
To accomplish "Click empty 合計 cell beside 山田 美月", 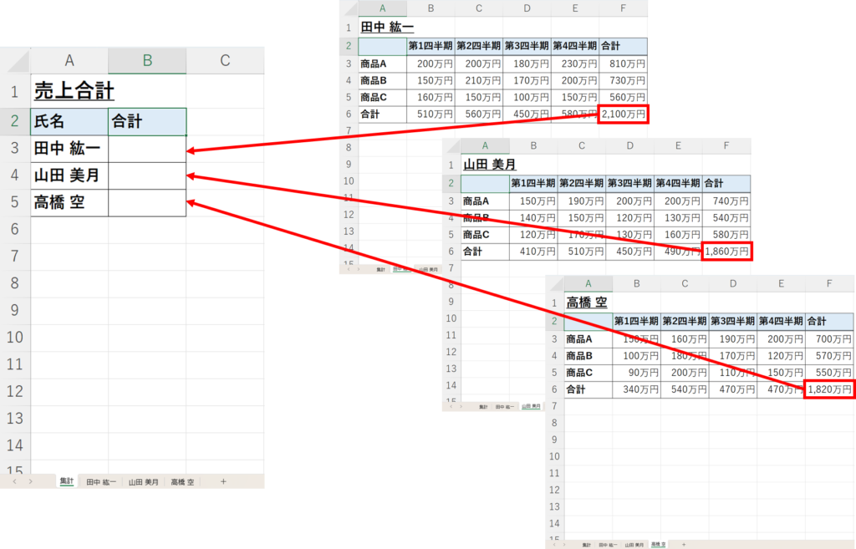I will click(x=147, y=176).
